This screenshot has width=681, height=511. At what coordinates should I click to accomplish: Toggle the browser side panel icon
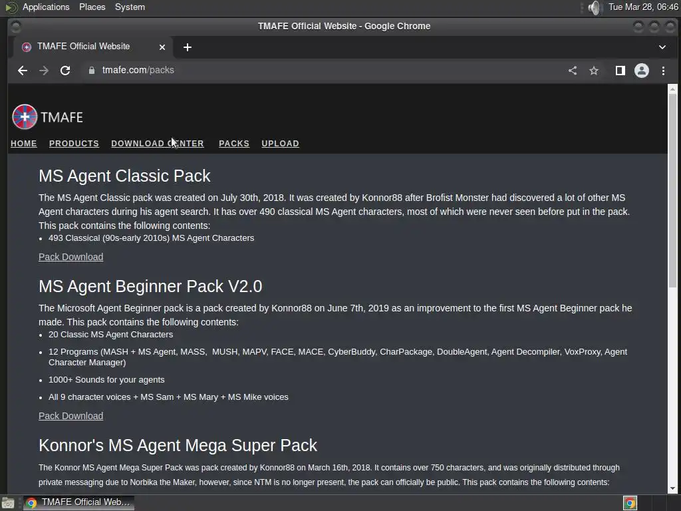pyautogui.click(x=620, y=71)
